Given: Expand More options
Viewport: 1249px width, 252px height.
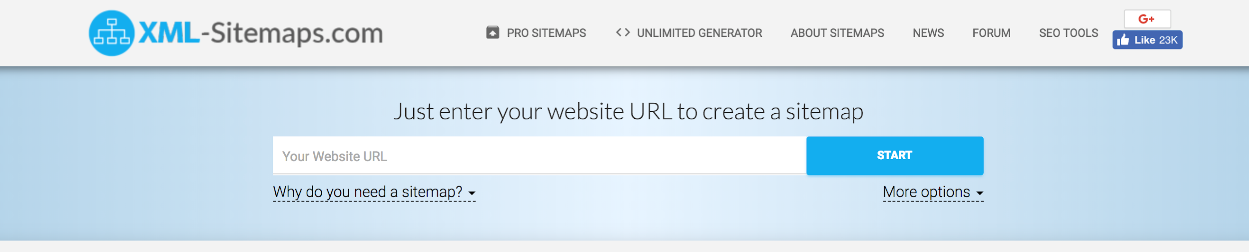Looking at the screenshot, I should coord(933,192).
